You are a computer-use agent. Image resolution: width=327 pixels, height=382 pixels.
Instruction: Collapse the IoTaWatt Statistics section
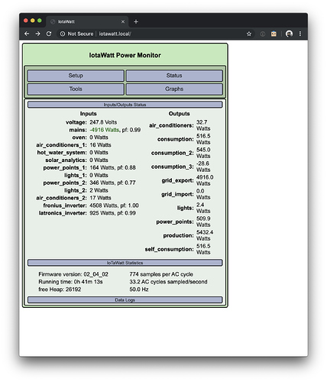pos(125,263)
